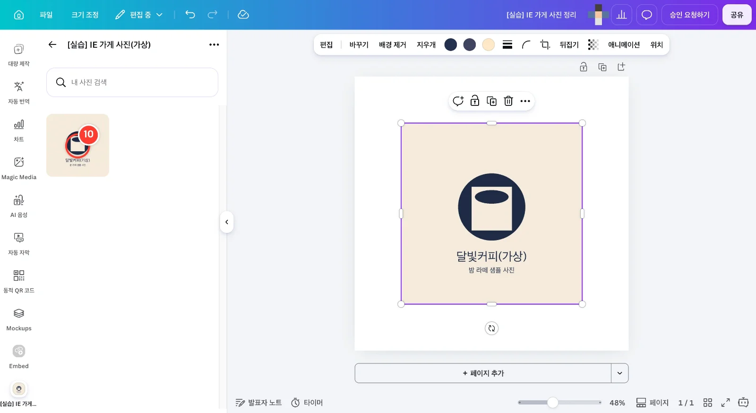Open the corner rounding option
756x413 pixels.
point(526,44)
